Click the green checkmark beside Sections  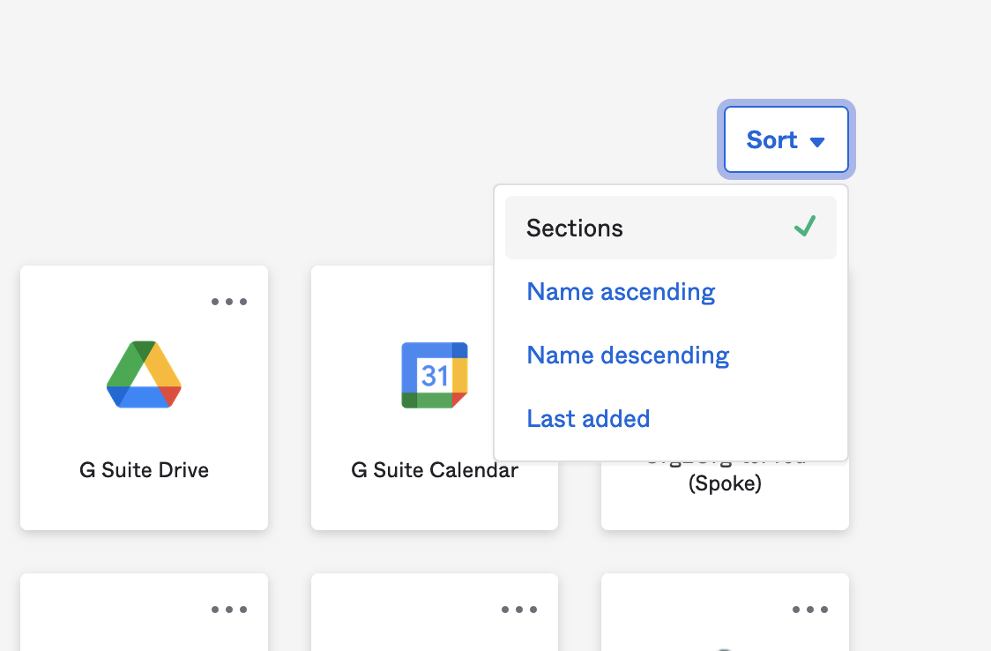(x=804, y=227)
